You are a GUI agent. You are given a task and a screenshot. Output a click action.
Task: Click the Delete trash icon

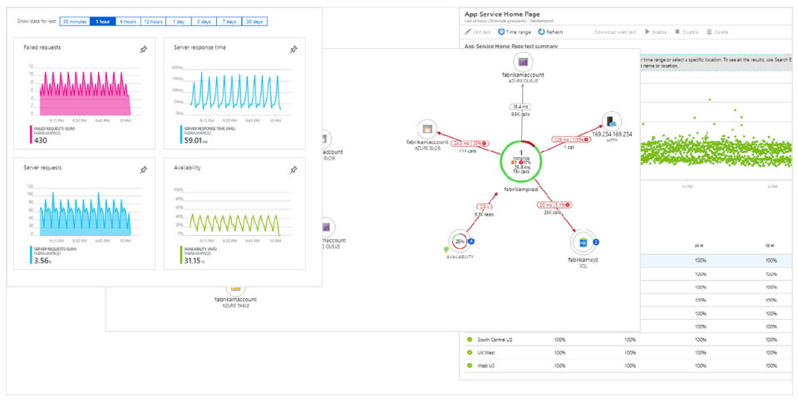709,32
